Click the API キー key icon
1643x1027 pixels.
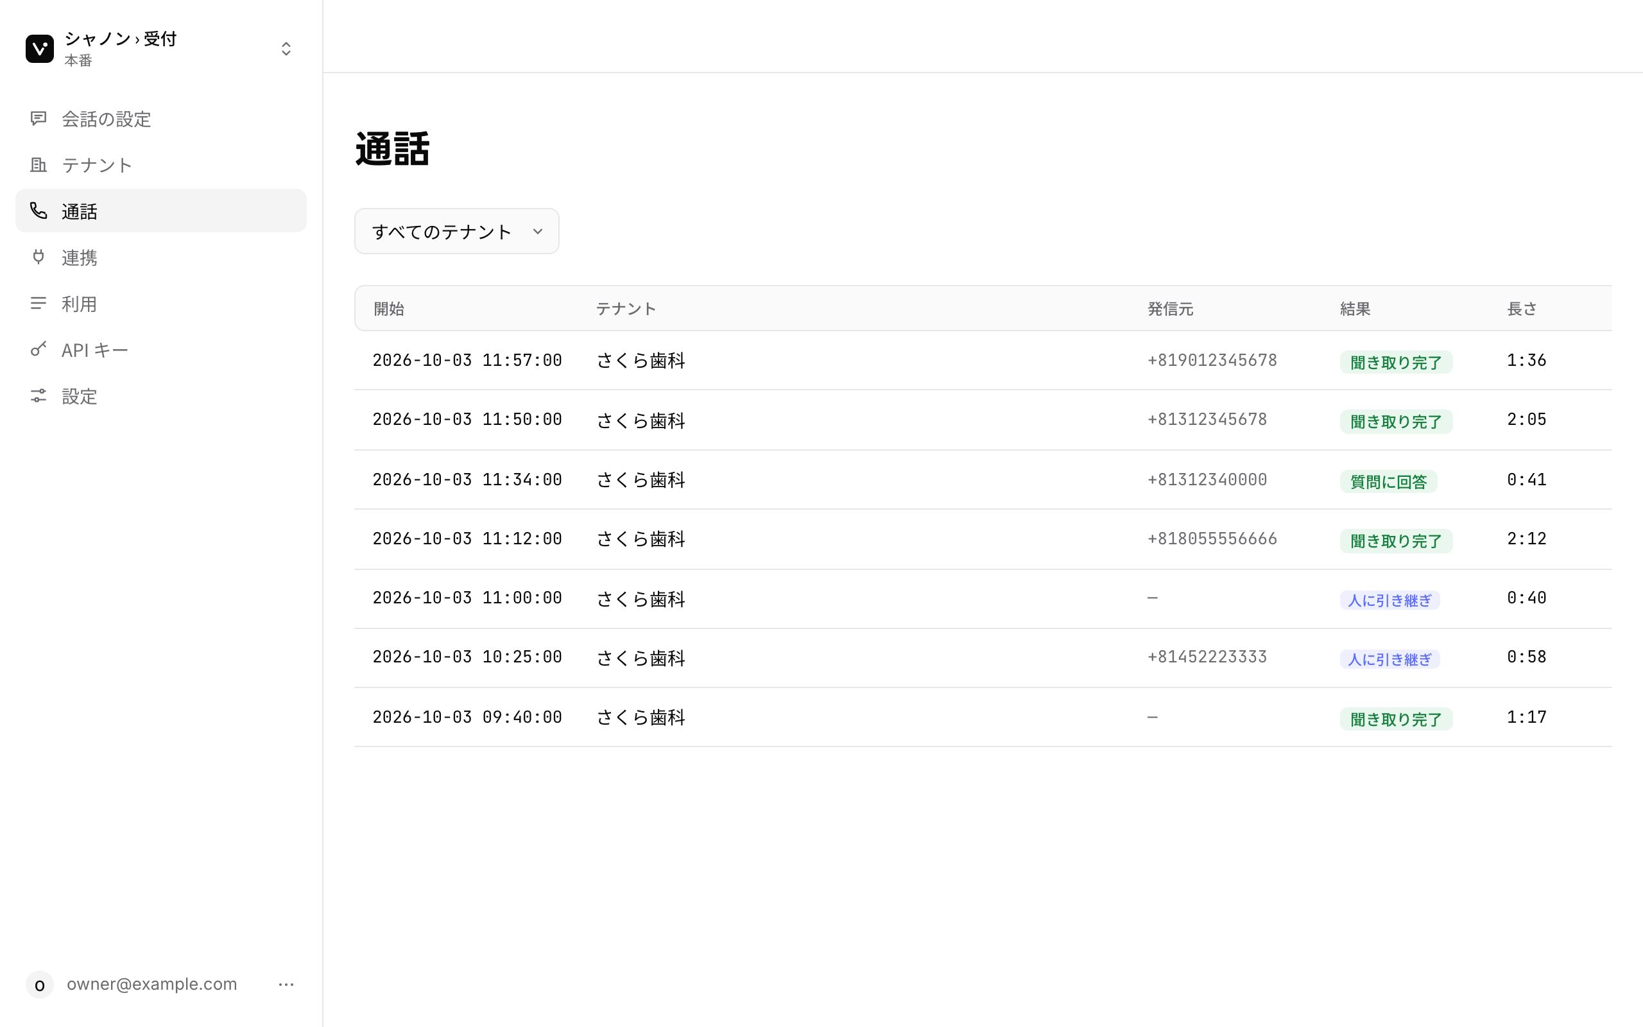(39, 349)
